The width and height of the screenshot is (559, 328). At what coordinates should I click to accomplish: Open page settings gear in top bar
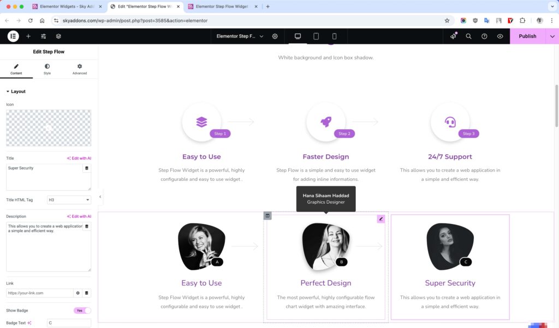tap(275, 37)
